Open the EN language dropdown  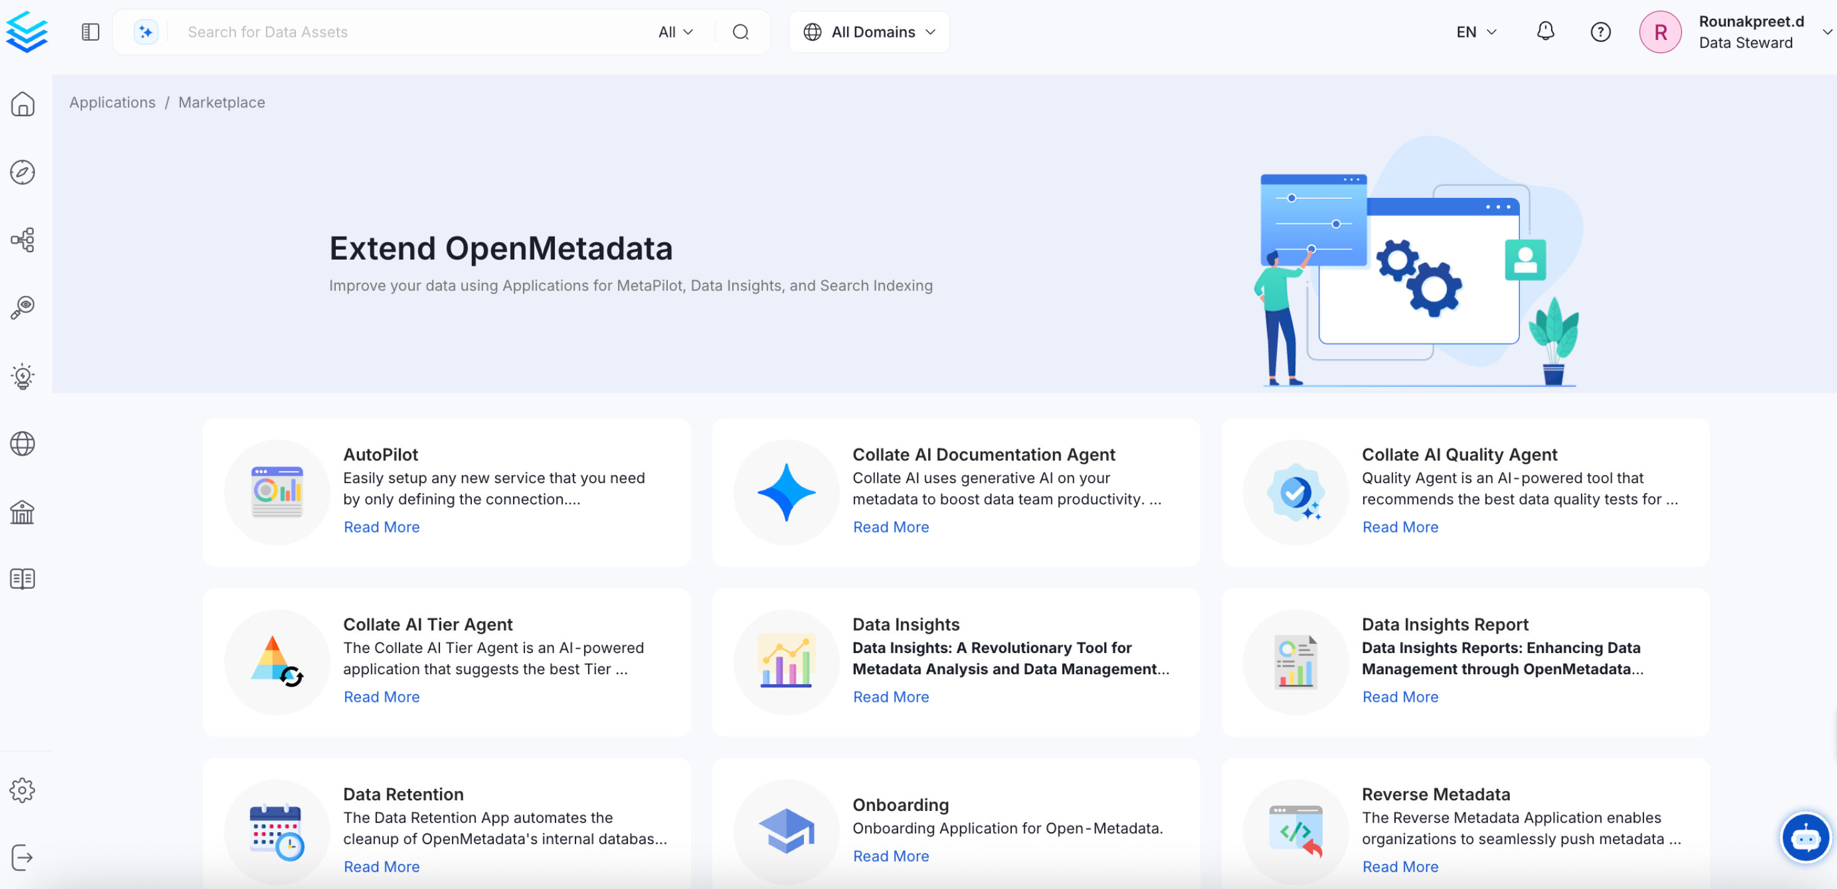(1476, 32)
